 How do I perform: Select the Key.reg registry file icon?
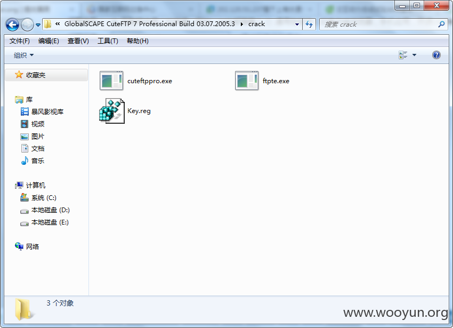point(112,111)
